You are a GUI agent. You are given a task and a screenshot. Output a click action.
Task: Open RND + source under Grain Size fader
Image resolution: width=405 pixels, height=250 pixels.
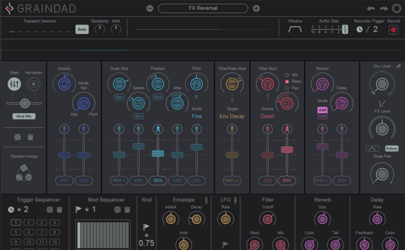click(x=119, y=181)
